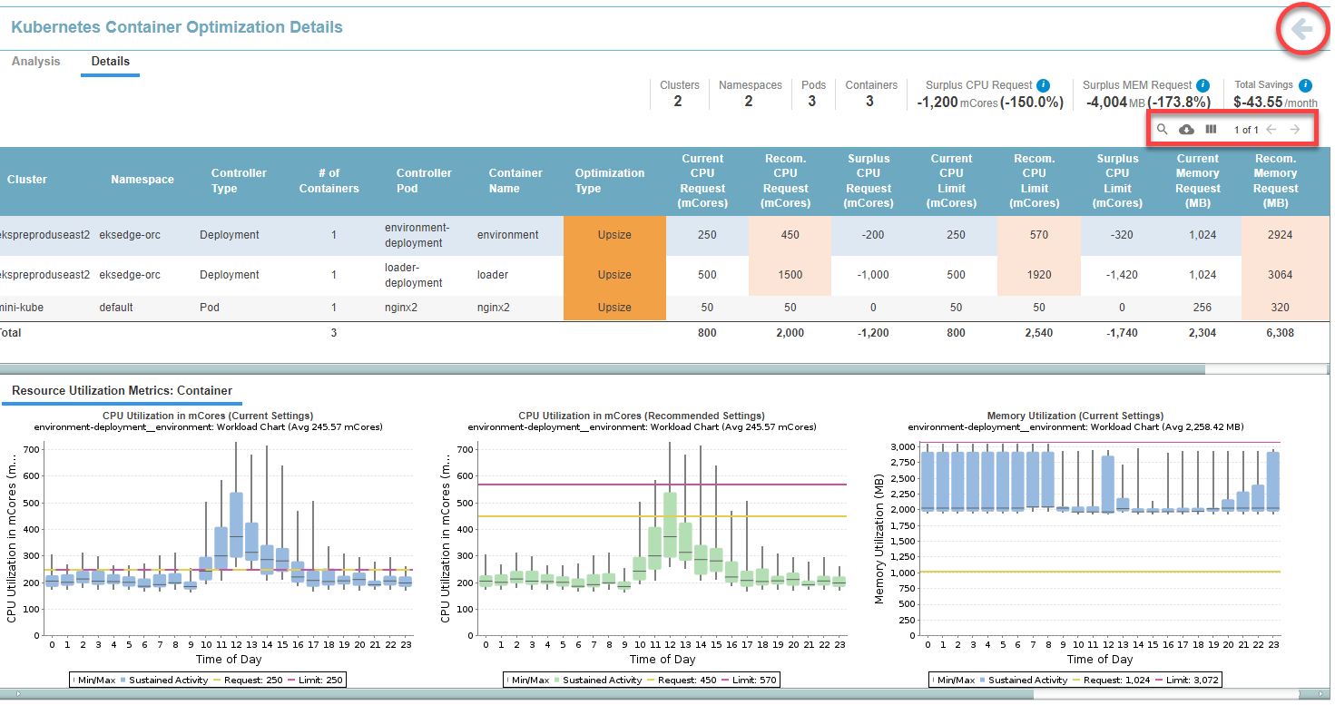Click Upsize cell for environment container
Image resolution: width=1335 pixels, height=705 pixels.
pos(614,235)
